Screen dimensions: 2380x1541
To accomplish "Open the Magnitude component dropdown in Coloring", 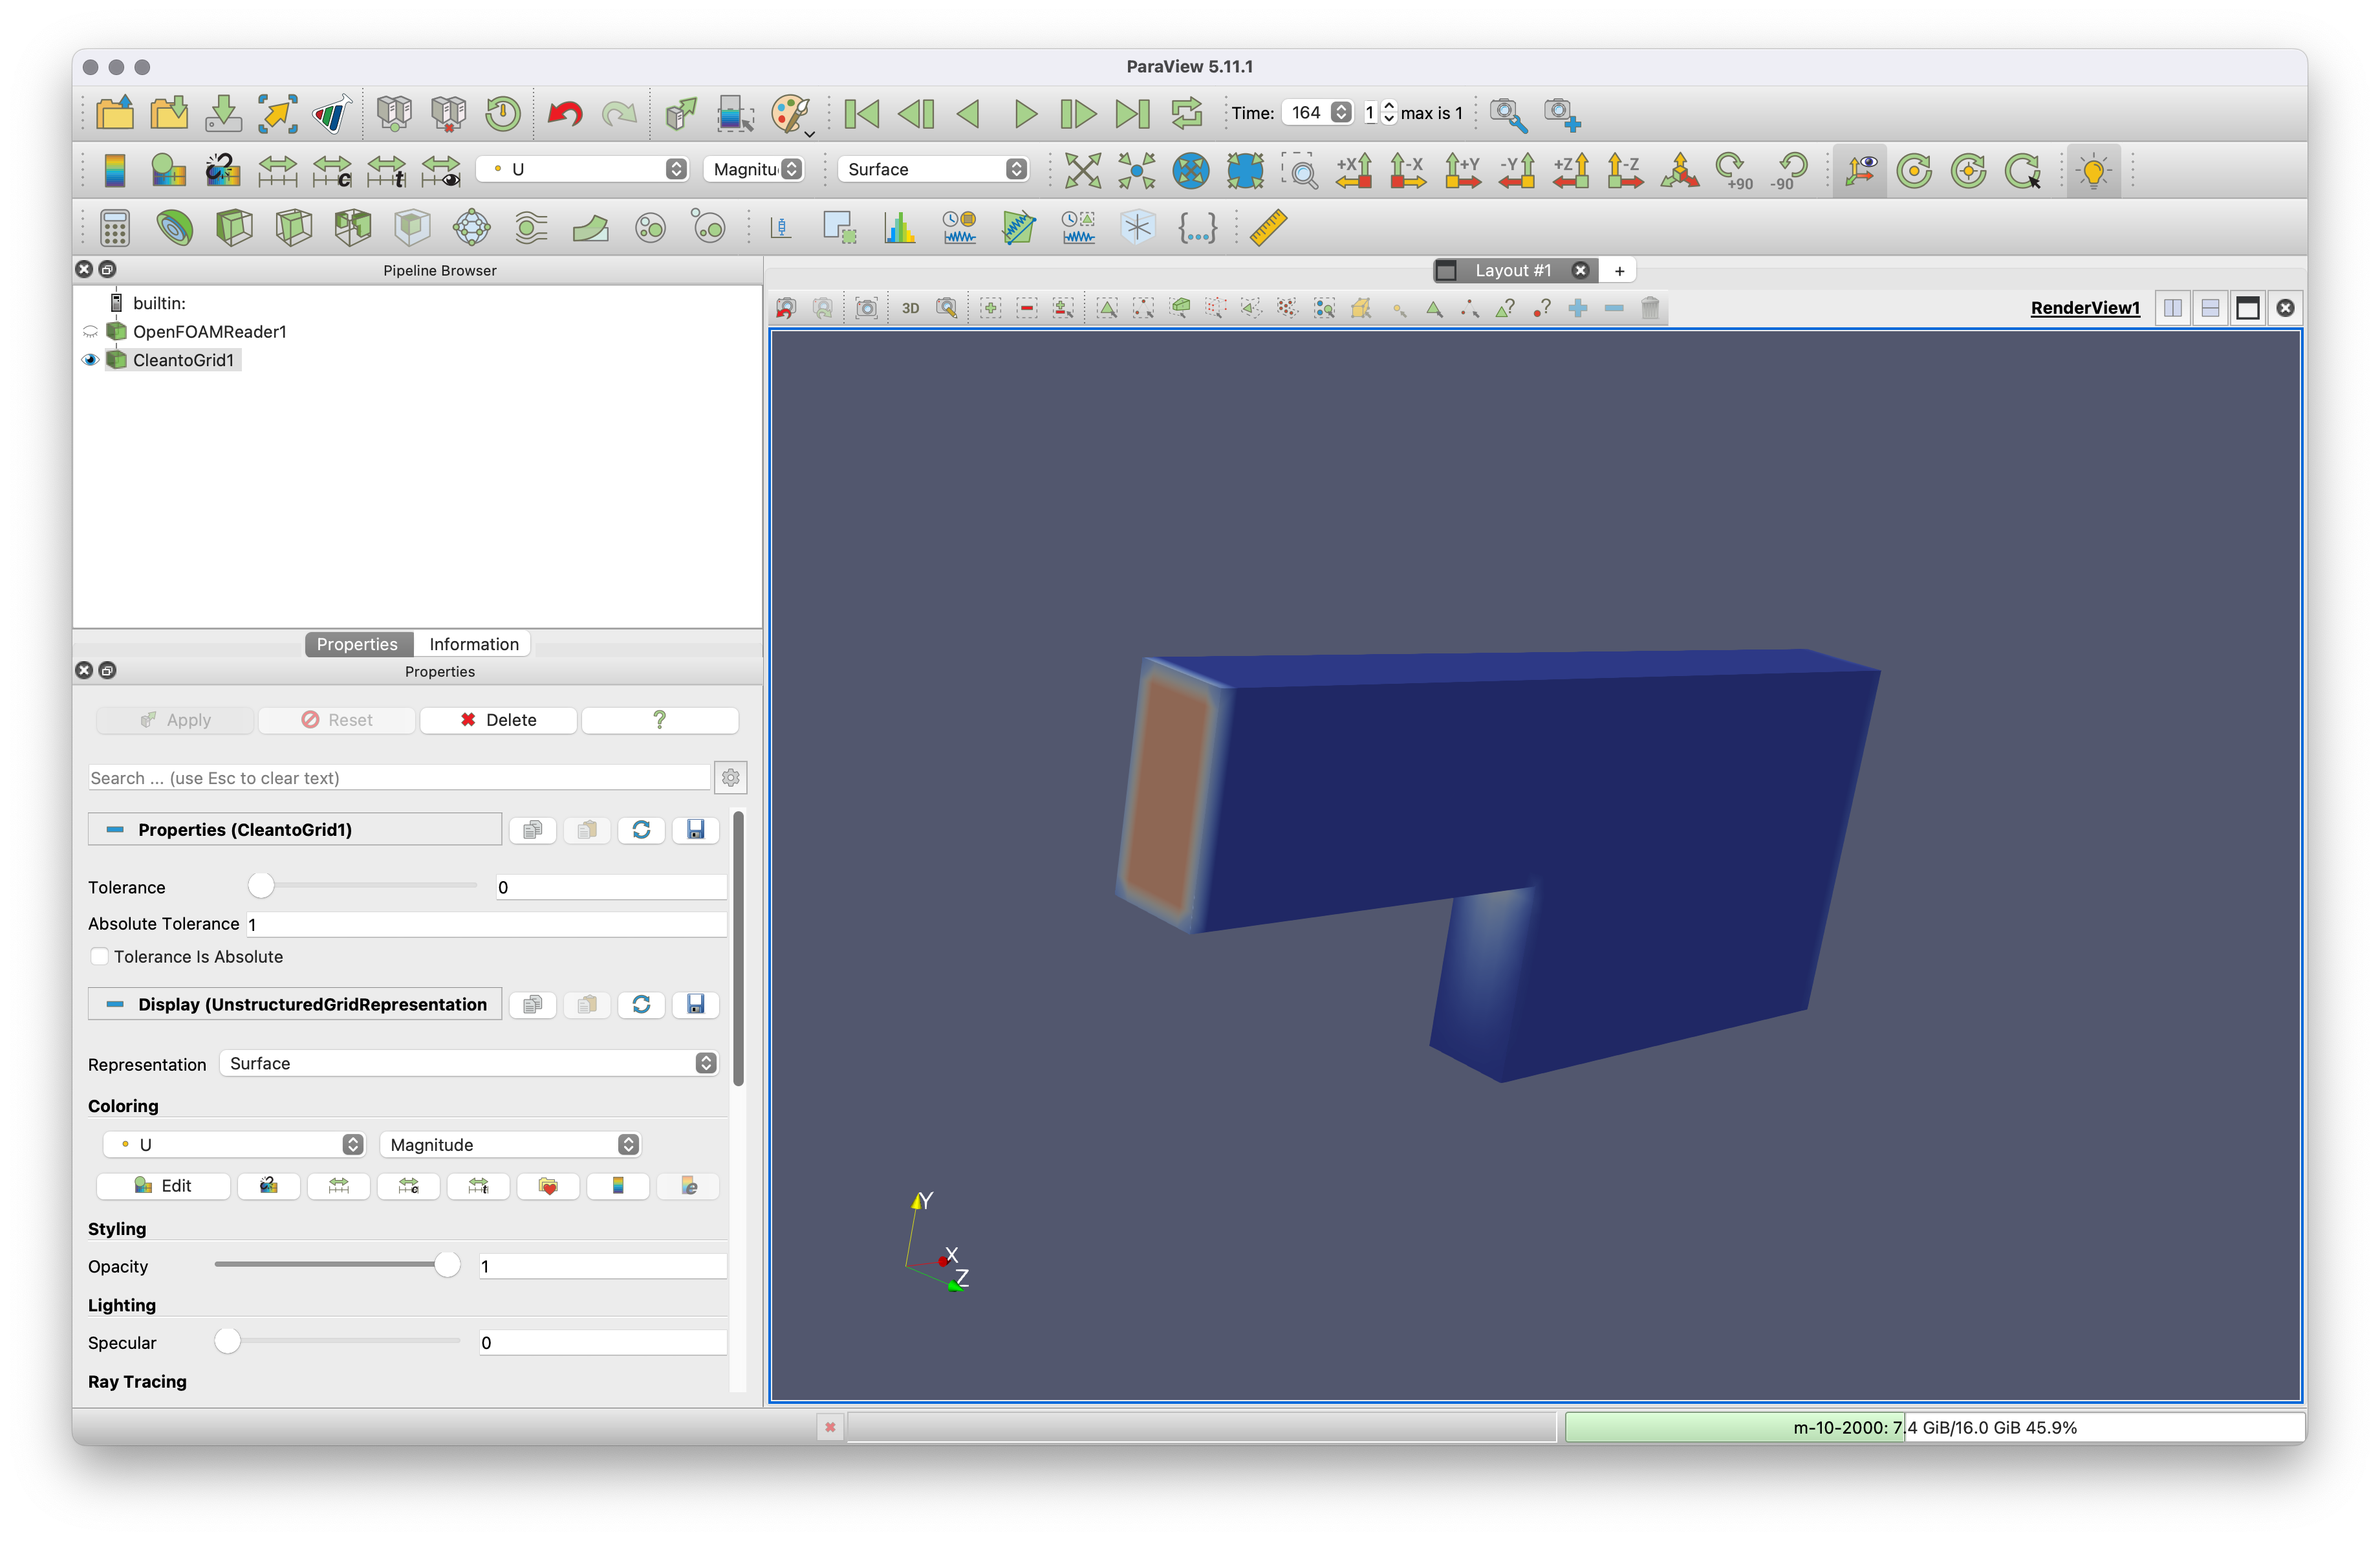I will pos(510,1145).
